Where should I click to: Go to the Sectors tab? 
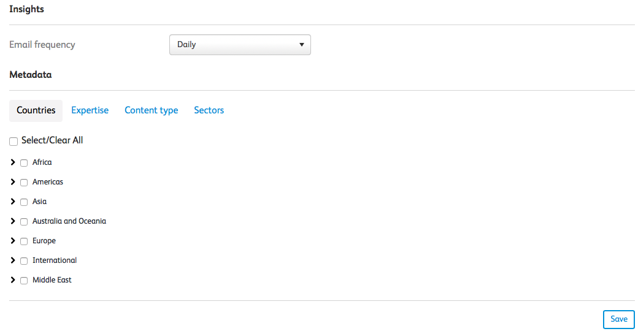(x=209, y=110)
